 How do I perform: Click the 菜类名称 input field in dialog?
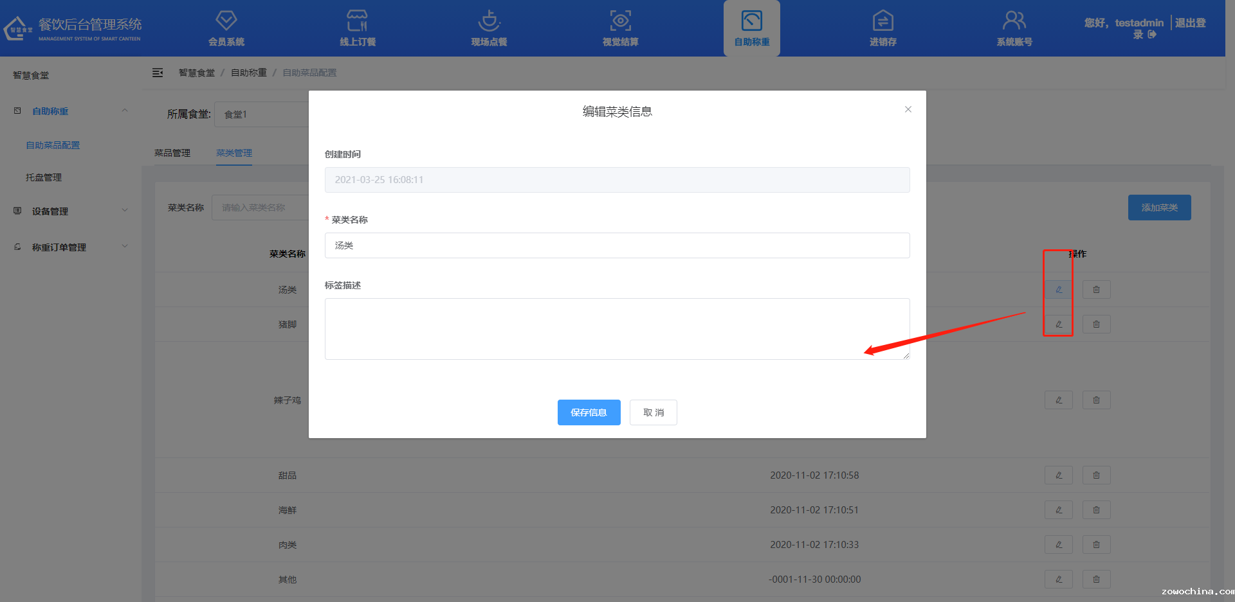tap(617, 245)
